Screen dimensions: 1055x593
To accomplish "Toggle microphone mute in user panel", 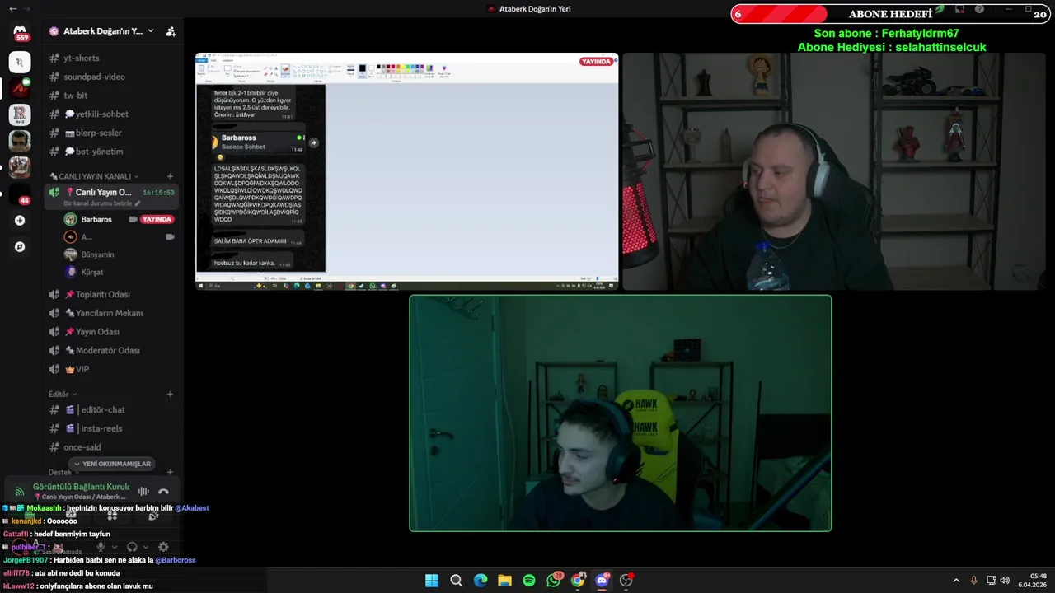I will point(101,547).
